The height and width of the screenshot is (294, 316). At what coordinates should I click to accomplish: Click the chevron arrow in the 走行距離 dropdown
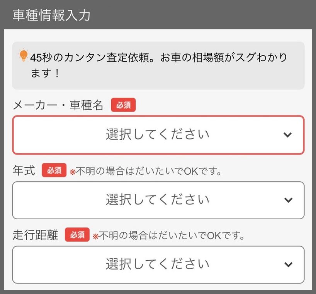(x=288, y=265)
